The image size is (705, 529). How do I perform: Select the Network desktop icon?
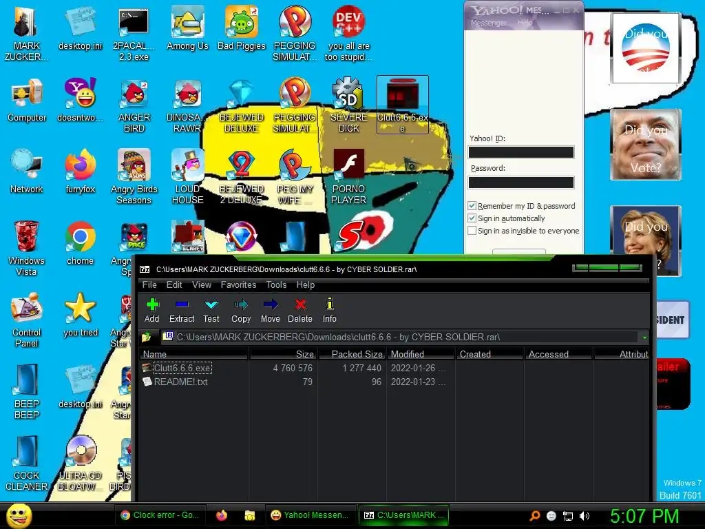tap(26, 172)
